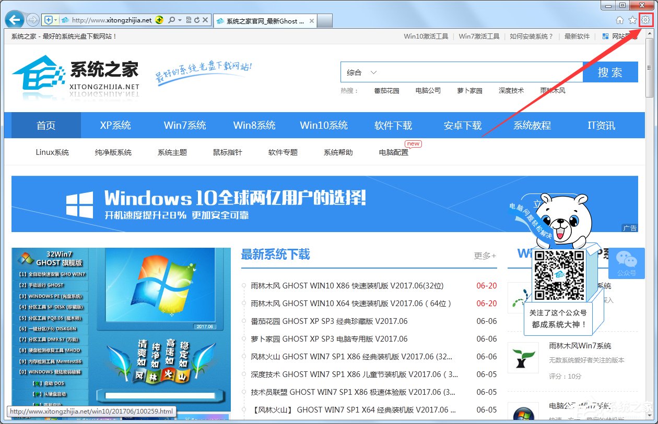
Task: Select the 软件下载 menu item
Action: point(393,125)
